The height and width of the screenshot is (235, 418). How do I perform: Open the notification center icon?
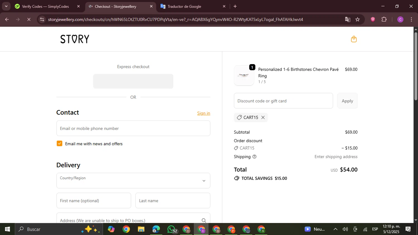click(x=408, y=229)
